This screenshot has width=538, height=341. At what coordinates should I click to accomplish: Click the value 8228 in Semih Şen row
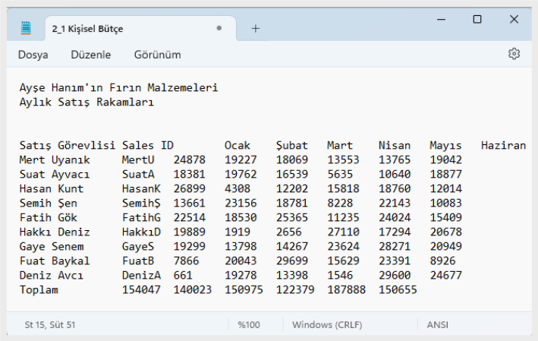[340, 203]
